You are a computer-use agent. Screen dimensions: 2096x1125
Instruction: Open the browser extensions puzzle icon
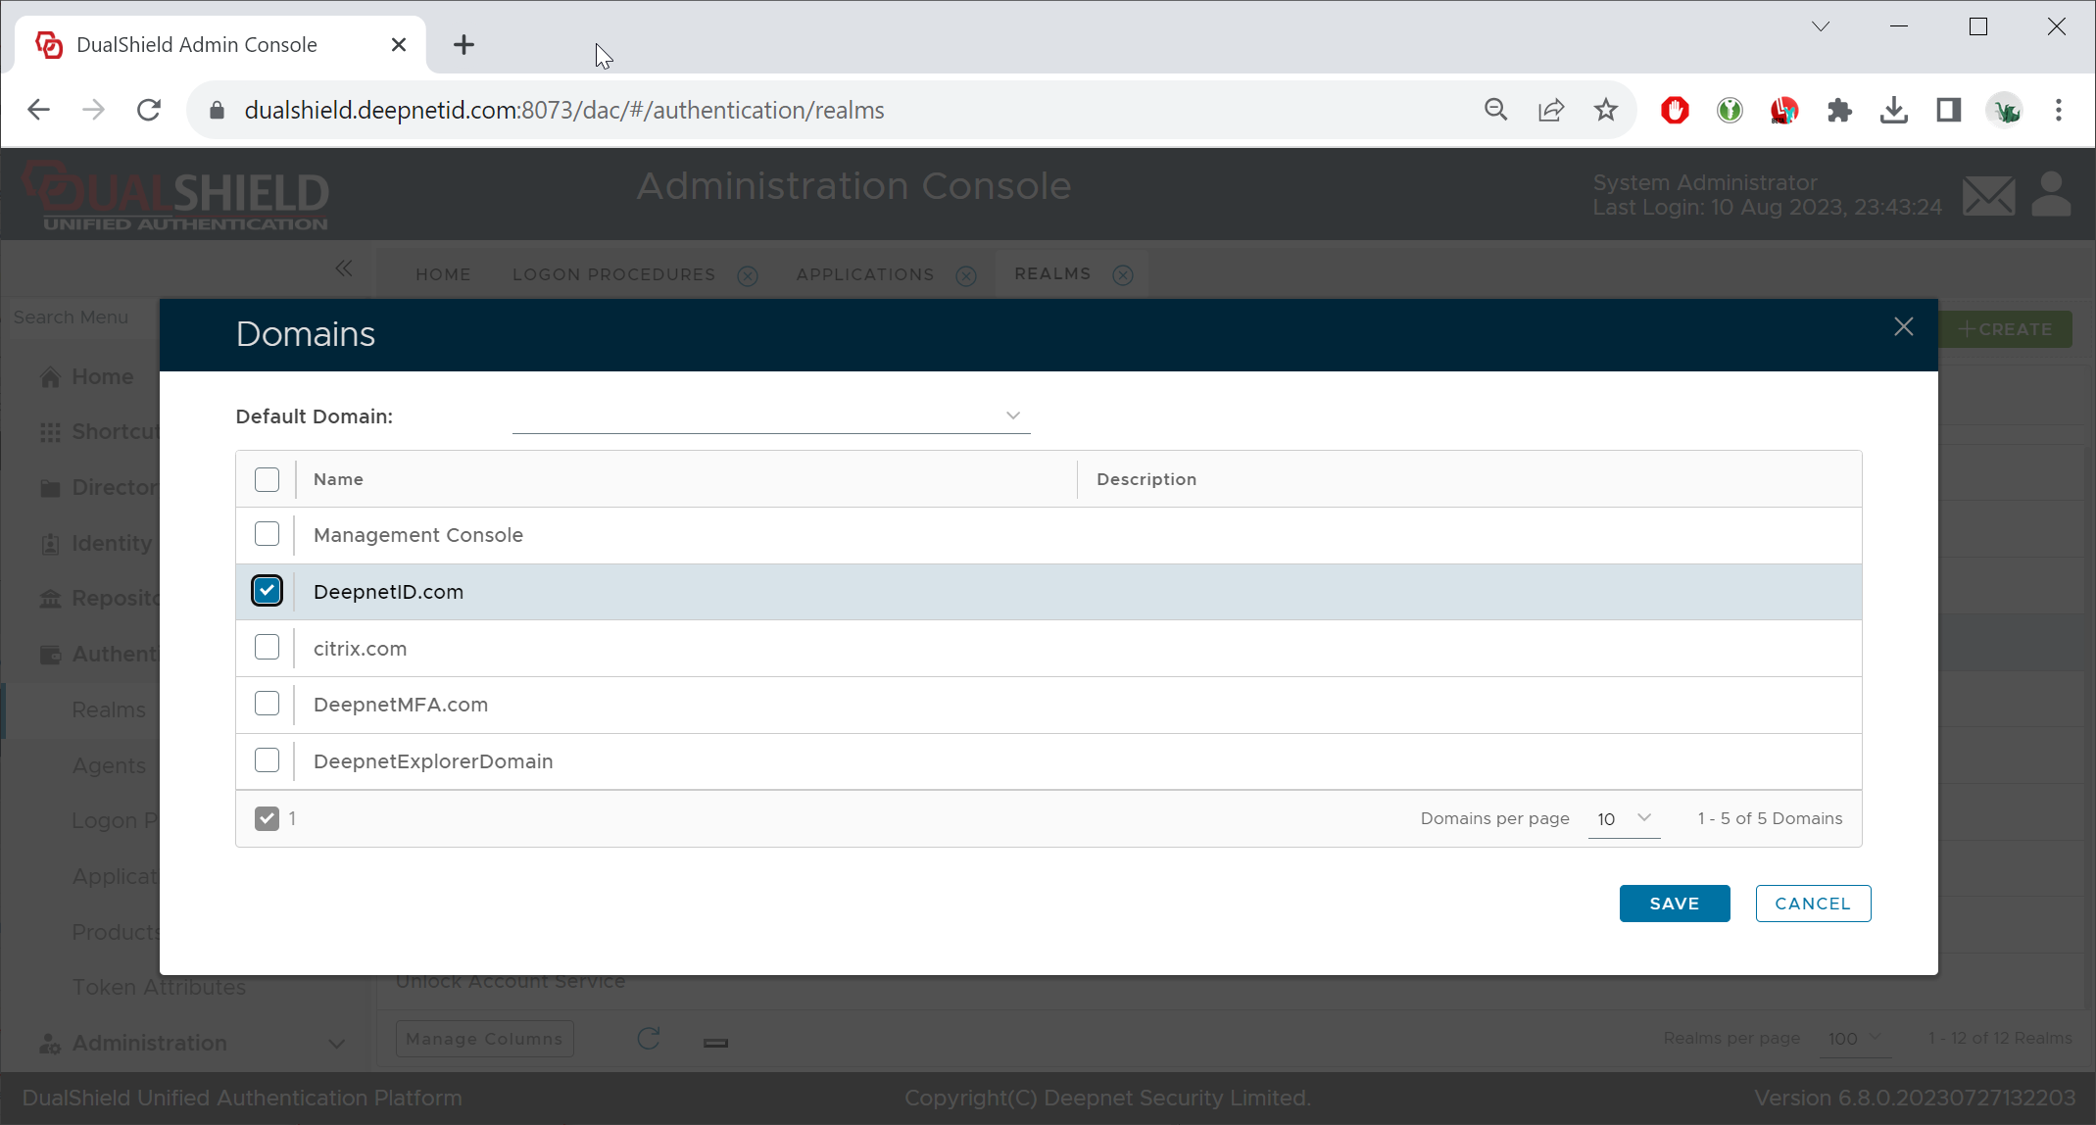(x=1839, y=110)
